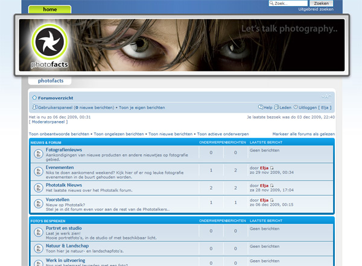
Task: Open Elja's profile in Evenementen row
Action: pyautogui.click(x=264, y=168)
